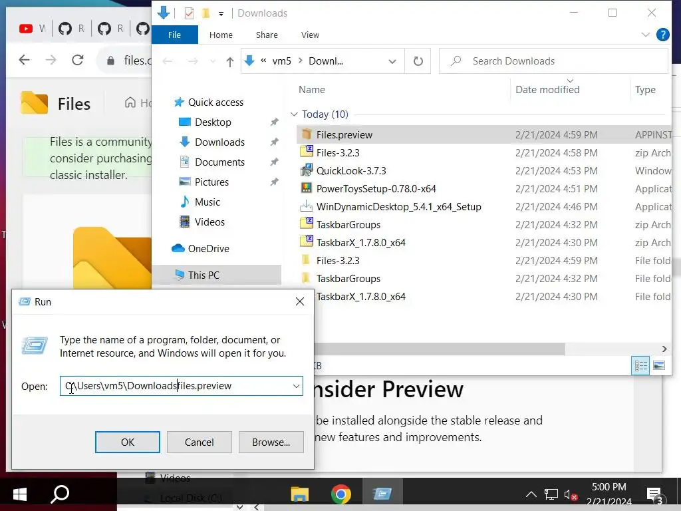
Task: Refresh the Downloads folder view
Action: [418, 61]
